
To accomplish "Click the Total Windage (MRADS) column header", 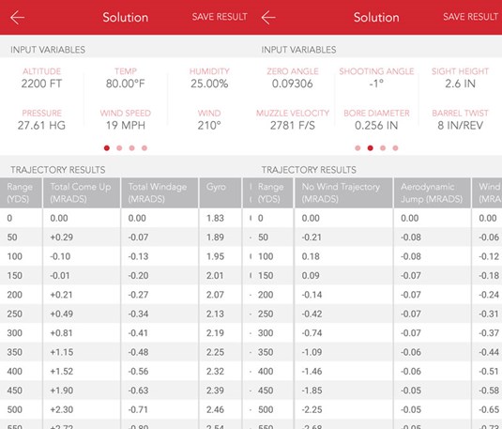I will tap(160, 192).
